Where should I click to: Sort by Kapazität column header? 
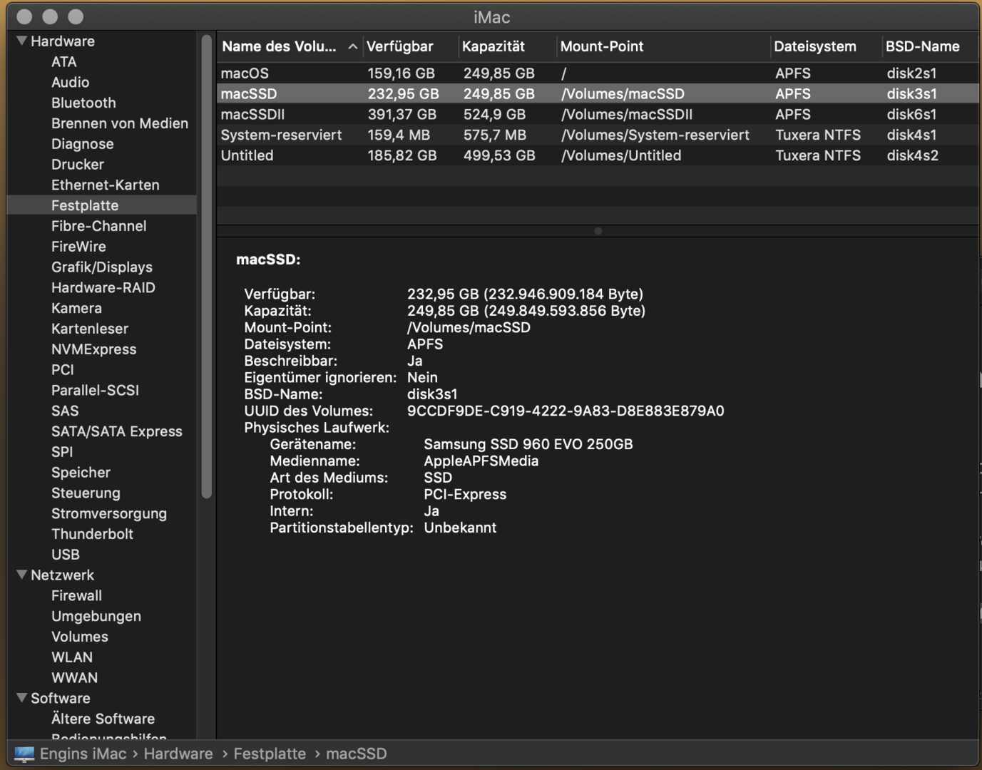pos(493,46)
